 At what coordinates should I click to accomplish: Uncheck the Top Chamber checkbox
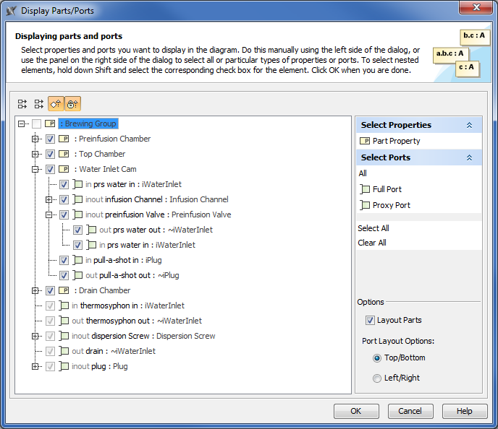coord(50,154)
